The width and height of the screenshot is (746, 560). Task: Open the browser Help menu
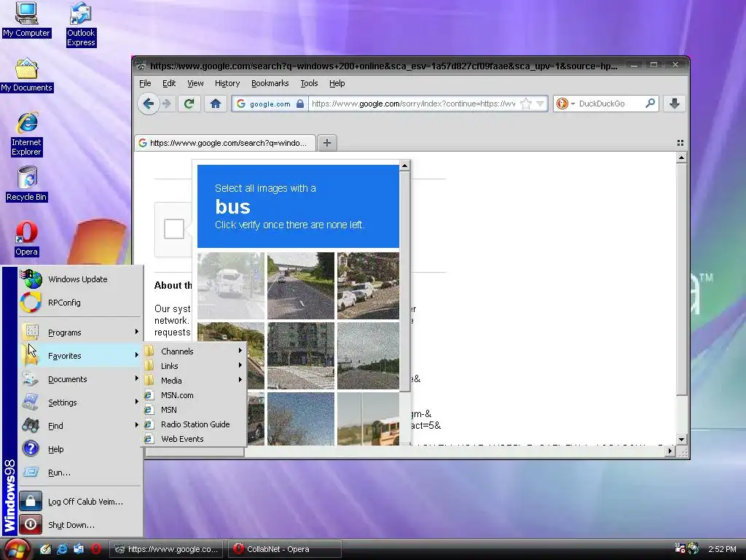click(x=337, y=83)
